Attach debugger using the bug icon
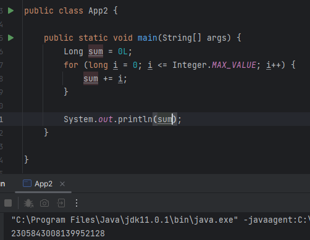 (28, 203)
